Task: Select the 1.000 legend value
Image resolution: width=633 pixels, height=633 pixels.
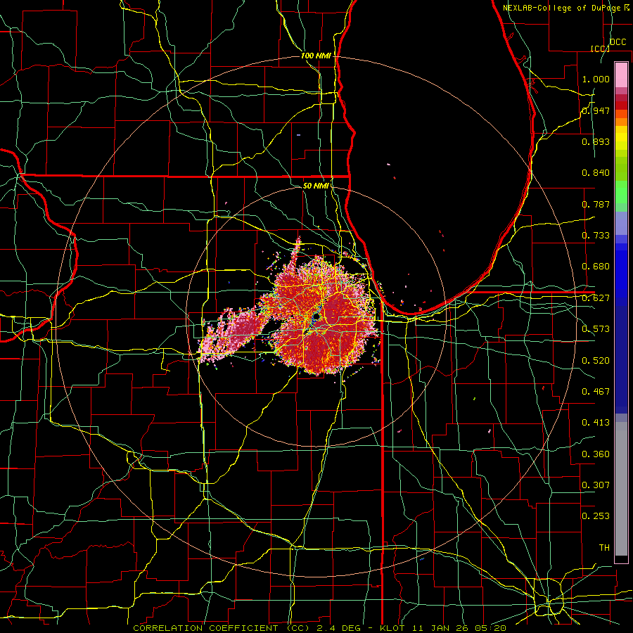Action: [596, 79]
